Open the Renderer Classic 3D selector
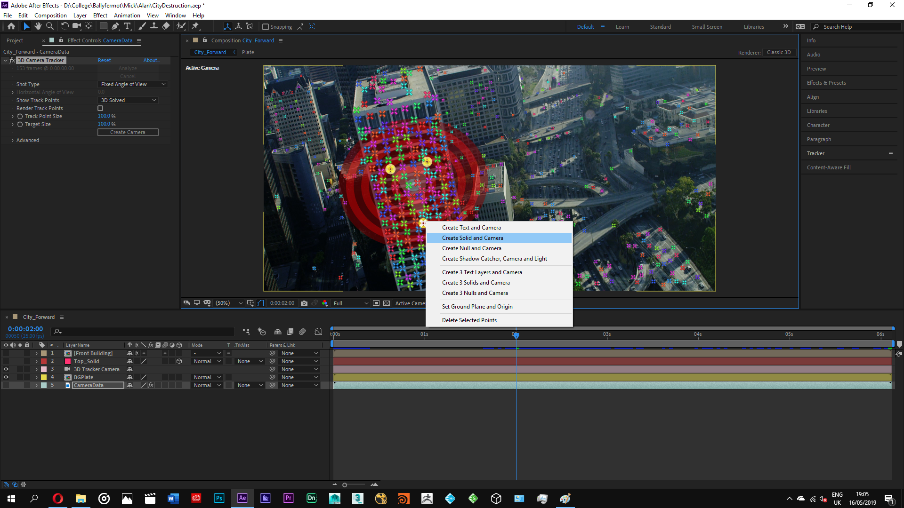904x508 pixels. (x=779, y=52)
